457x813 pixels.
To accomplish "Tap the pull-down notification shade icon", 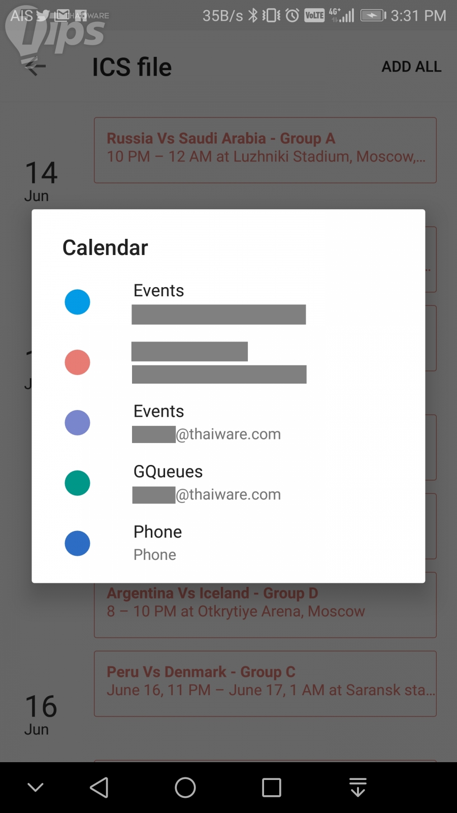I will click(358, 788).
